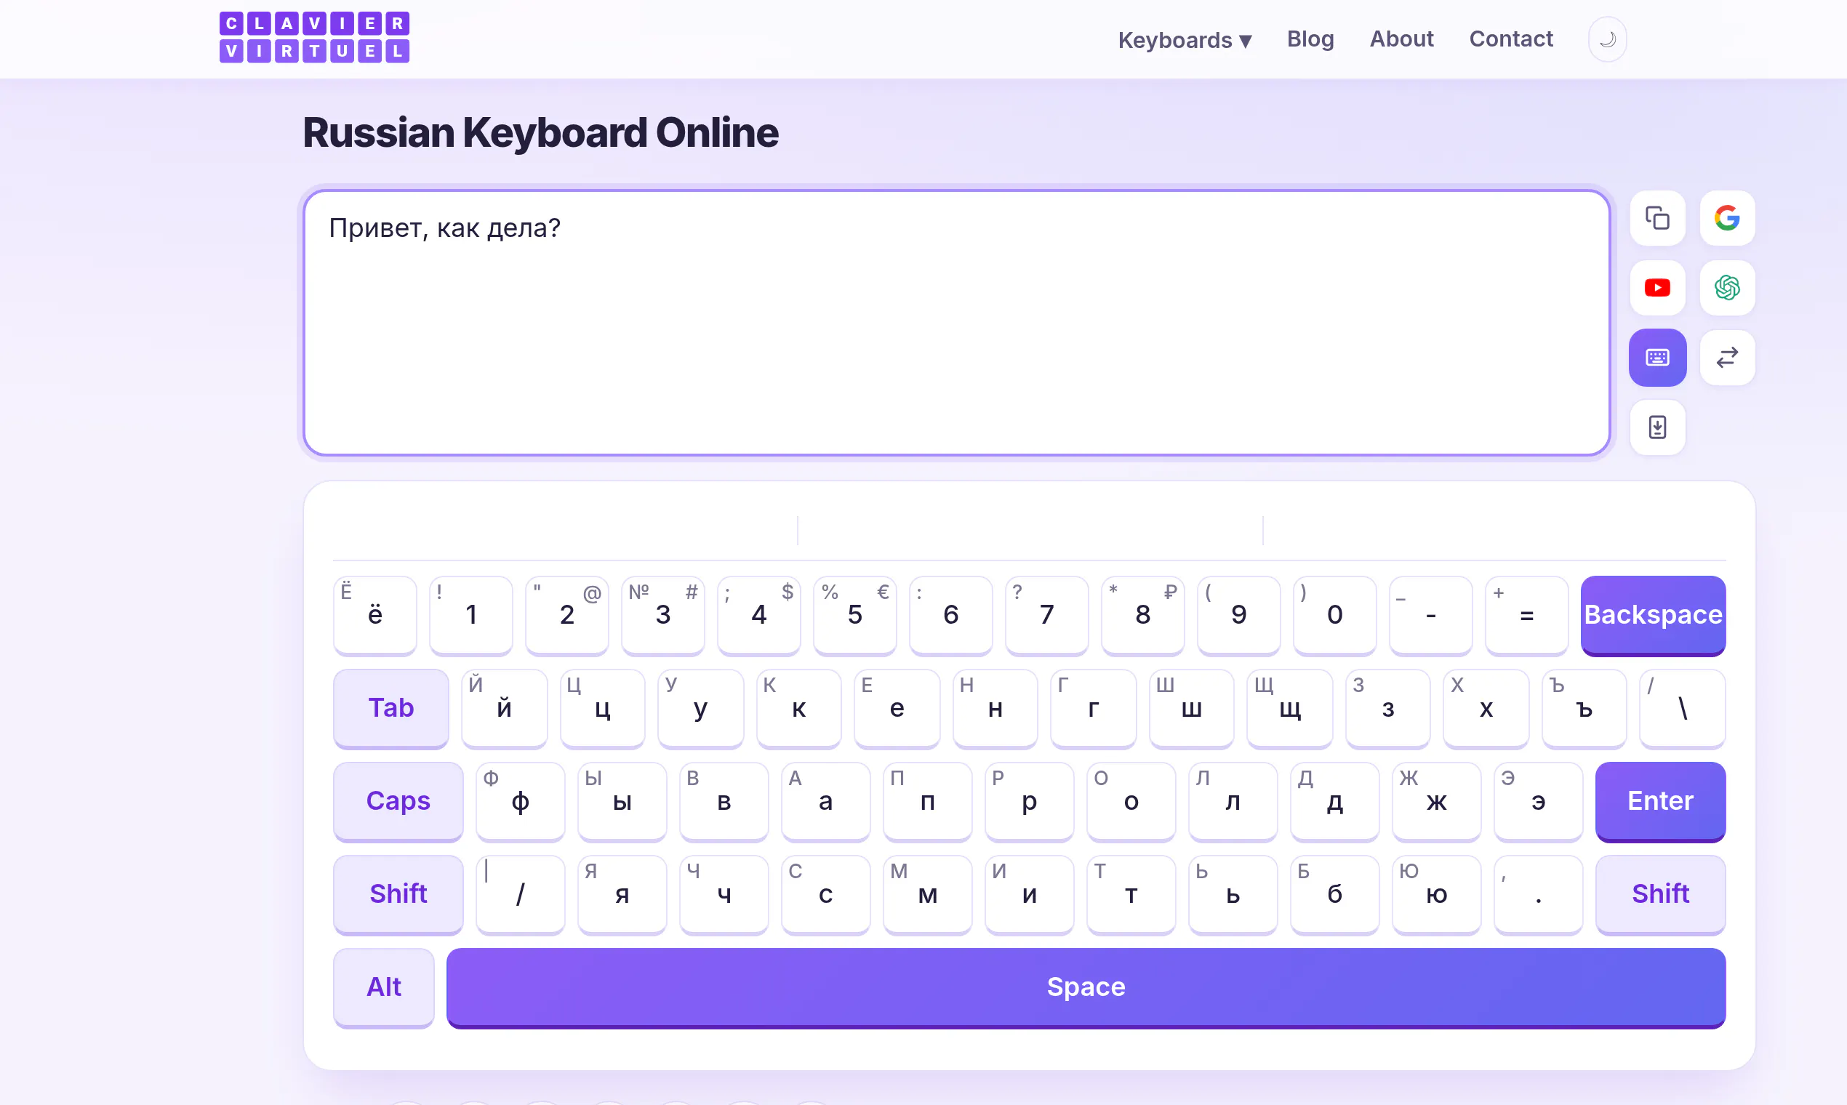Image resolution: width=1847 pixels, height=1105 pixels.
Task: Click the Enter key on the virtual keyboard
Action: click(1660, 801)
